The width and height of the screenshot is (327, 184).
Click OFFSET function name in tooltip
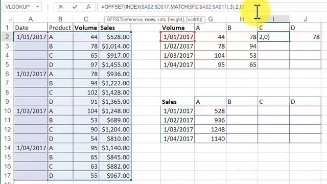[114, 19]
